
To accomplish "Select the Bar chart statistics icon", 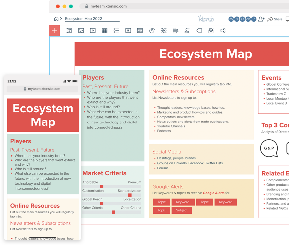I will 187,30.
